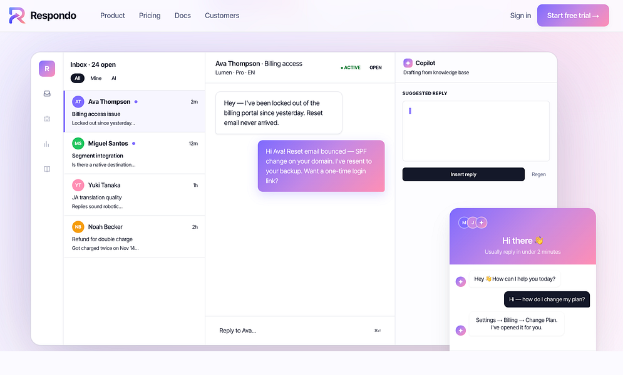Click inside the suggested reply text box
The image size is (623, 375).
coord(476,131)
